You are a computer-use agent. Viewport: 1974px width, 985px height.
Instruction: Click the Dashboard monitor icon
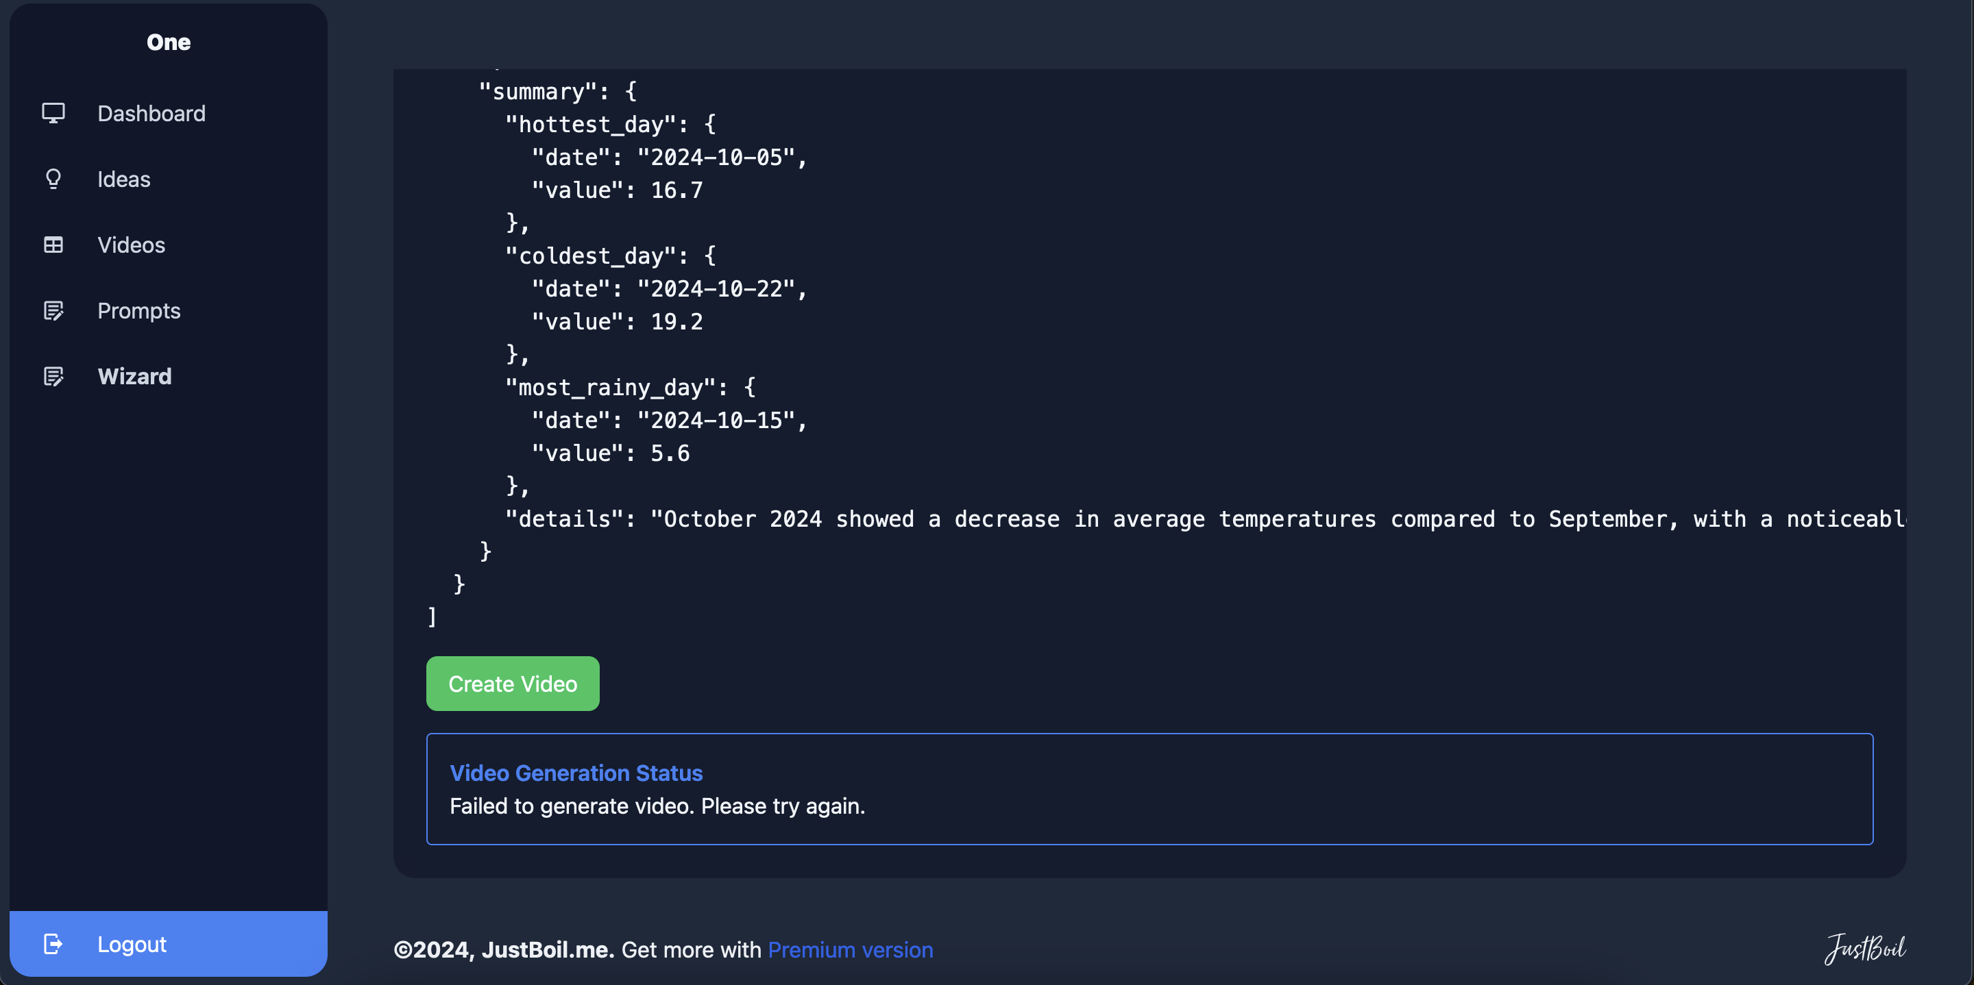point(53,113)
